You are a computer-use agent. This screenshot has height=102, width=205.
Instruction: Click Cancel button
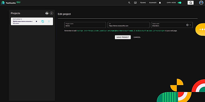click(137, 37)
